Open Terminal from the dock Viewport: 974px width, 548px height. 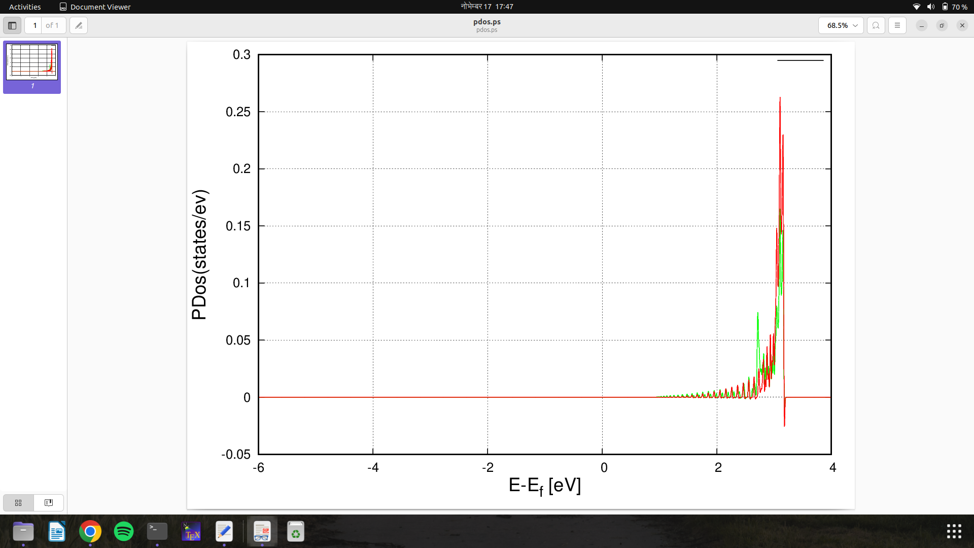click(157, 532)
